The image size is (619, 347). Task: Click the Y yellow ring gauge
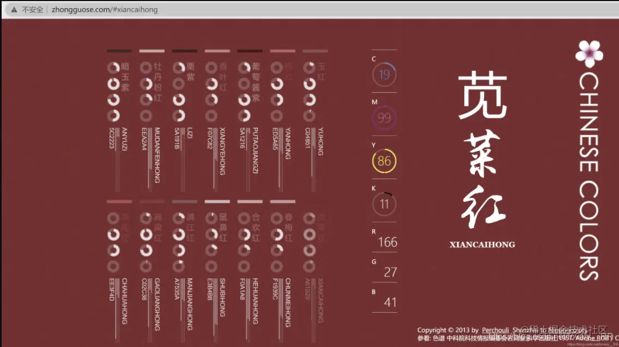[x=384, y=160]
